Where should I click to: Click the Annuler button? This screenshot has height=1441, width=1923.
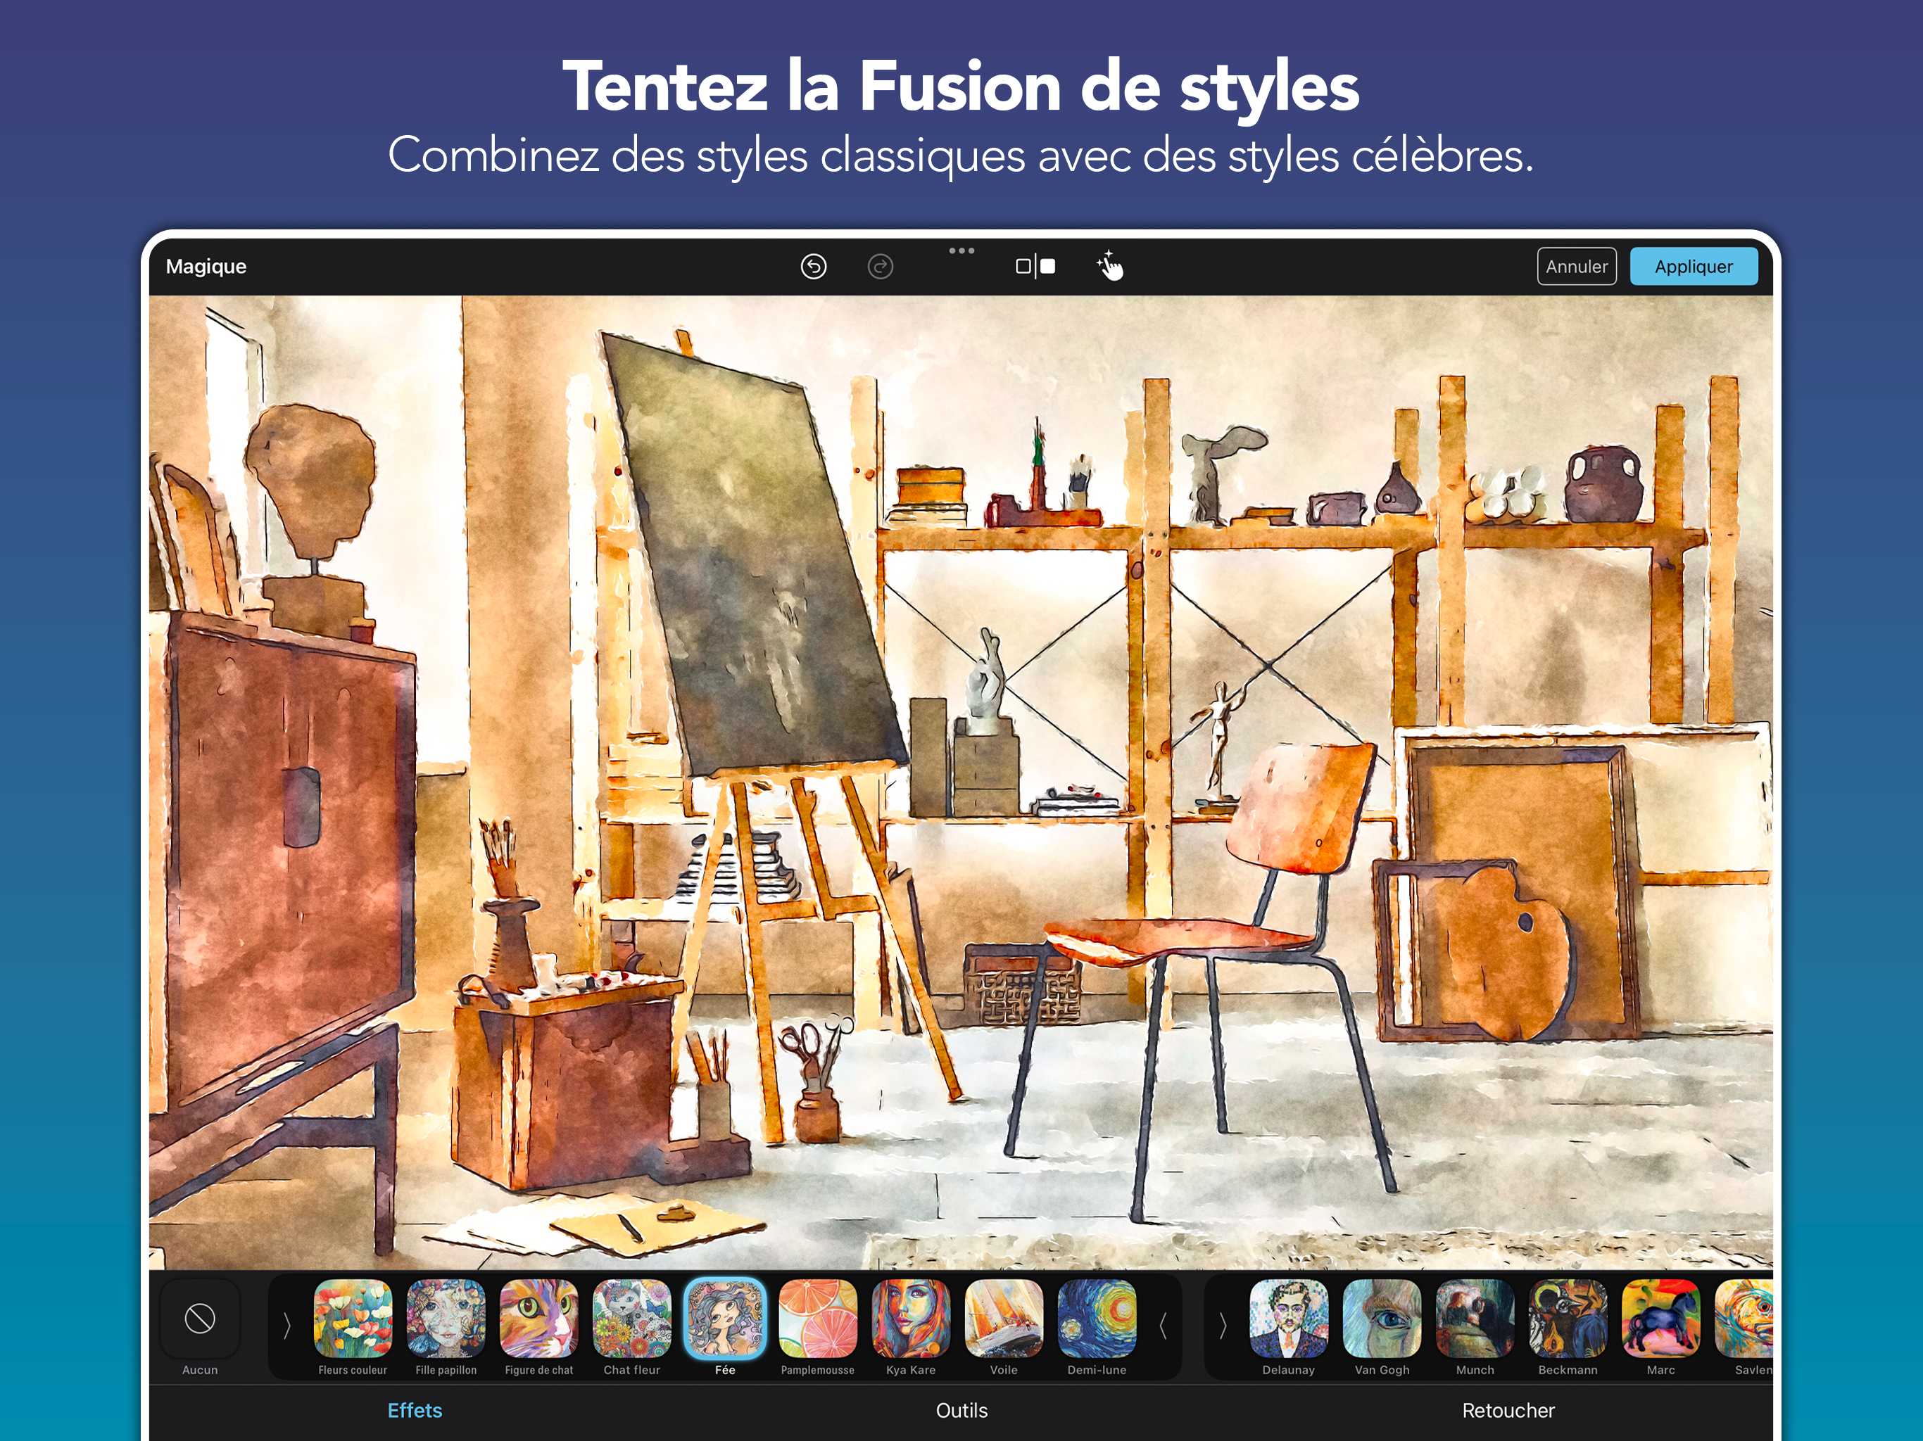[1576, 266]
